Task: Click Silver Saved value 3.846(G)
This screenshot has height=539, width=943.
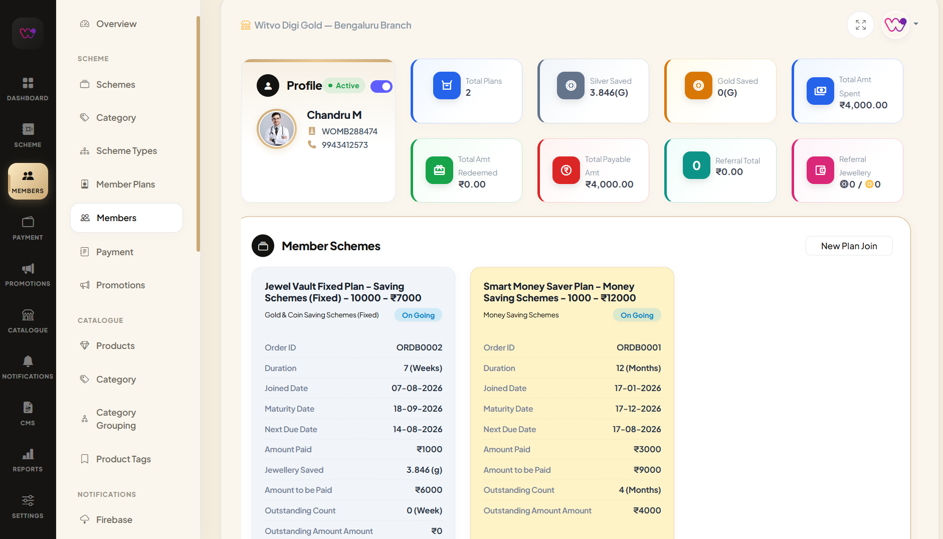Action: click(609, 92)
